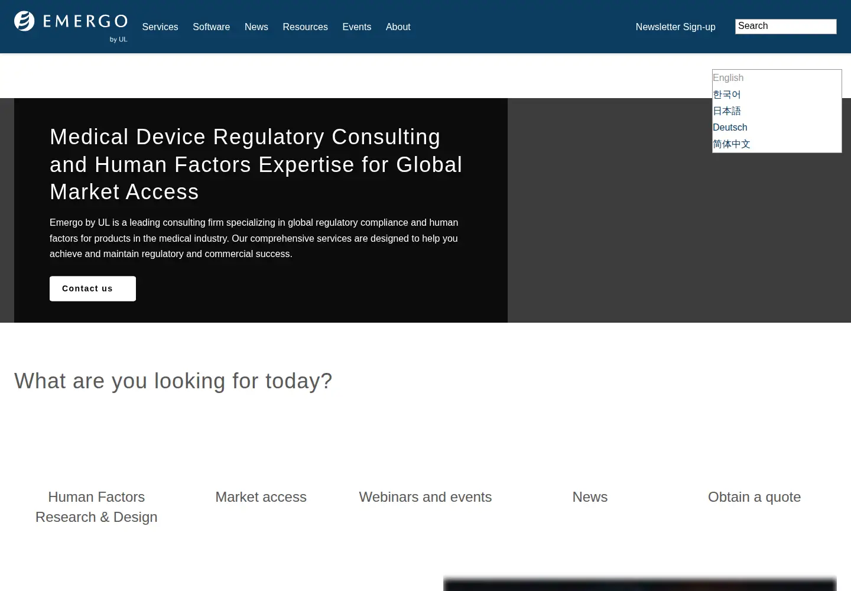Open the Resources menu

coord(305,27)
